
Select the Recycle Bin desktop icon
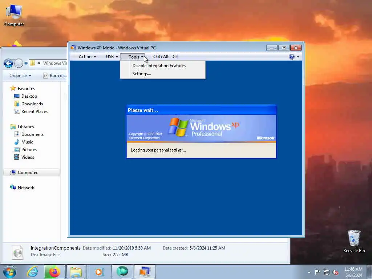[x=354, y=241]
